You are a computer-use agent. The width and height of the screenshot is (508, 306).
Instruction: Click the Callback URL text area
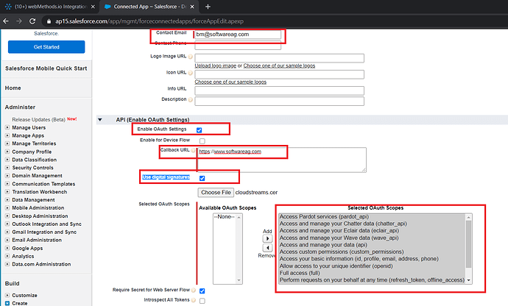coord(282,160)
